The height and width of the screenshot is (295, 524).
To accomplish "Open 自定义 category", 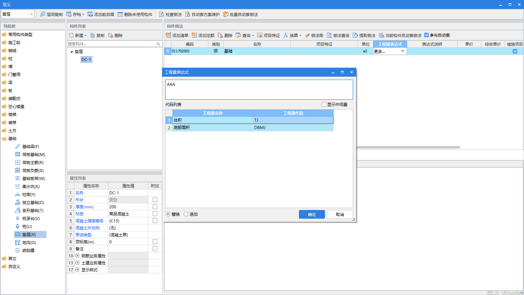I will pyautogui.click(x=14, y=267).
